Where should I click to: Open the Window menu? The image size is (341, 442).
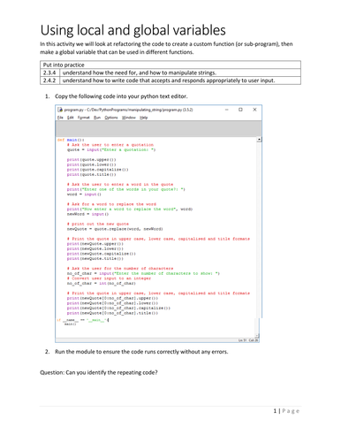tap(129, 118)
